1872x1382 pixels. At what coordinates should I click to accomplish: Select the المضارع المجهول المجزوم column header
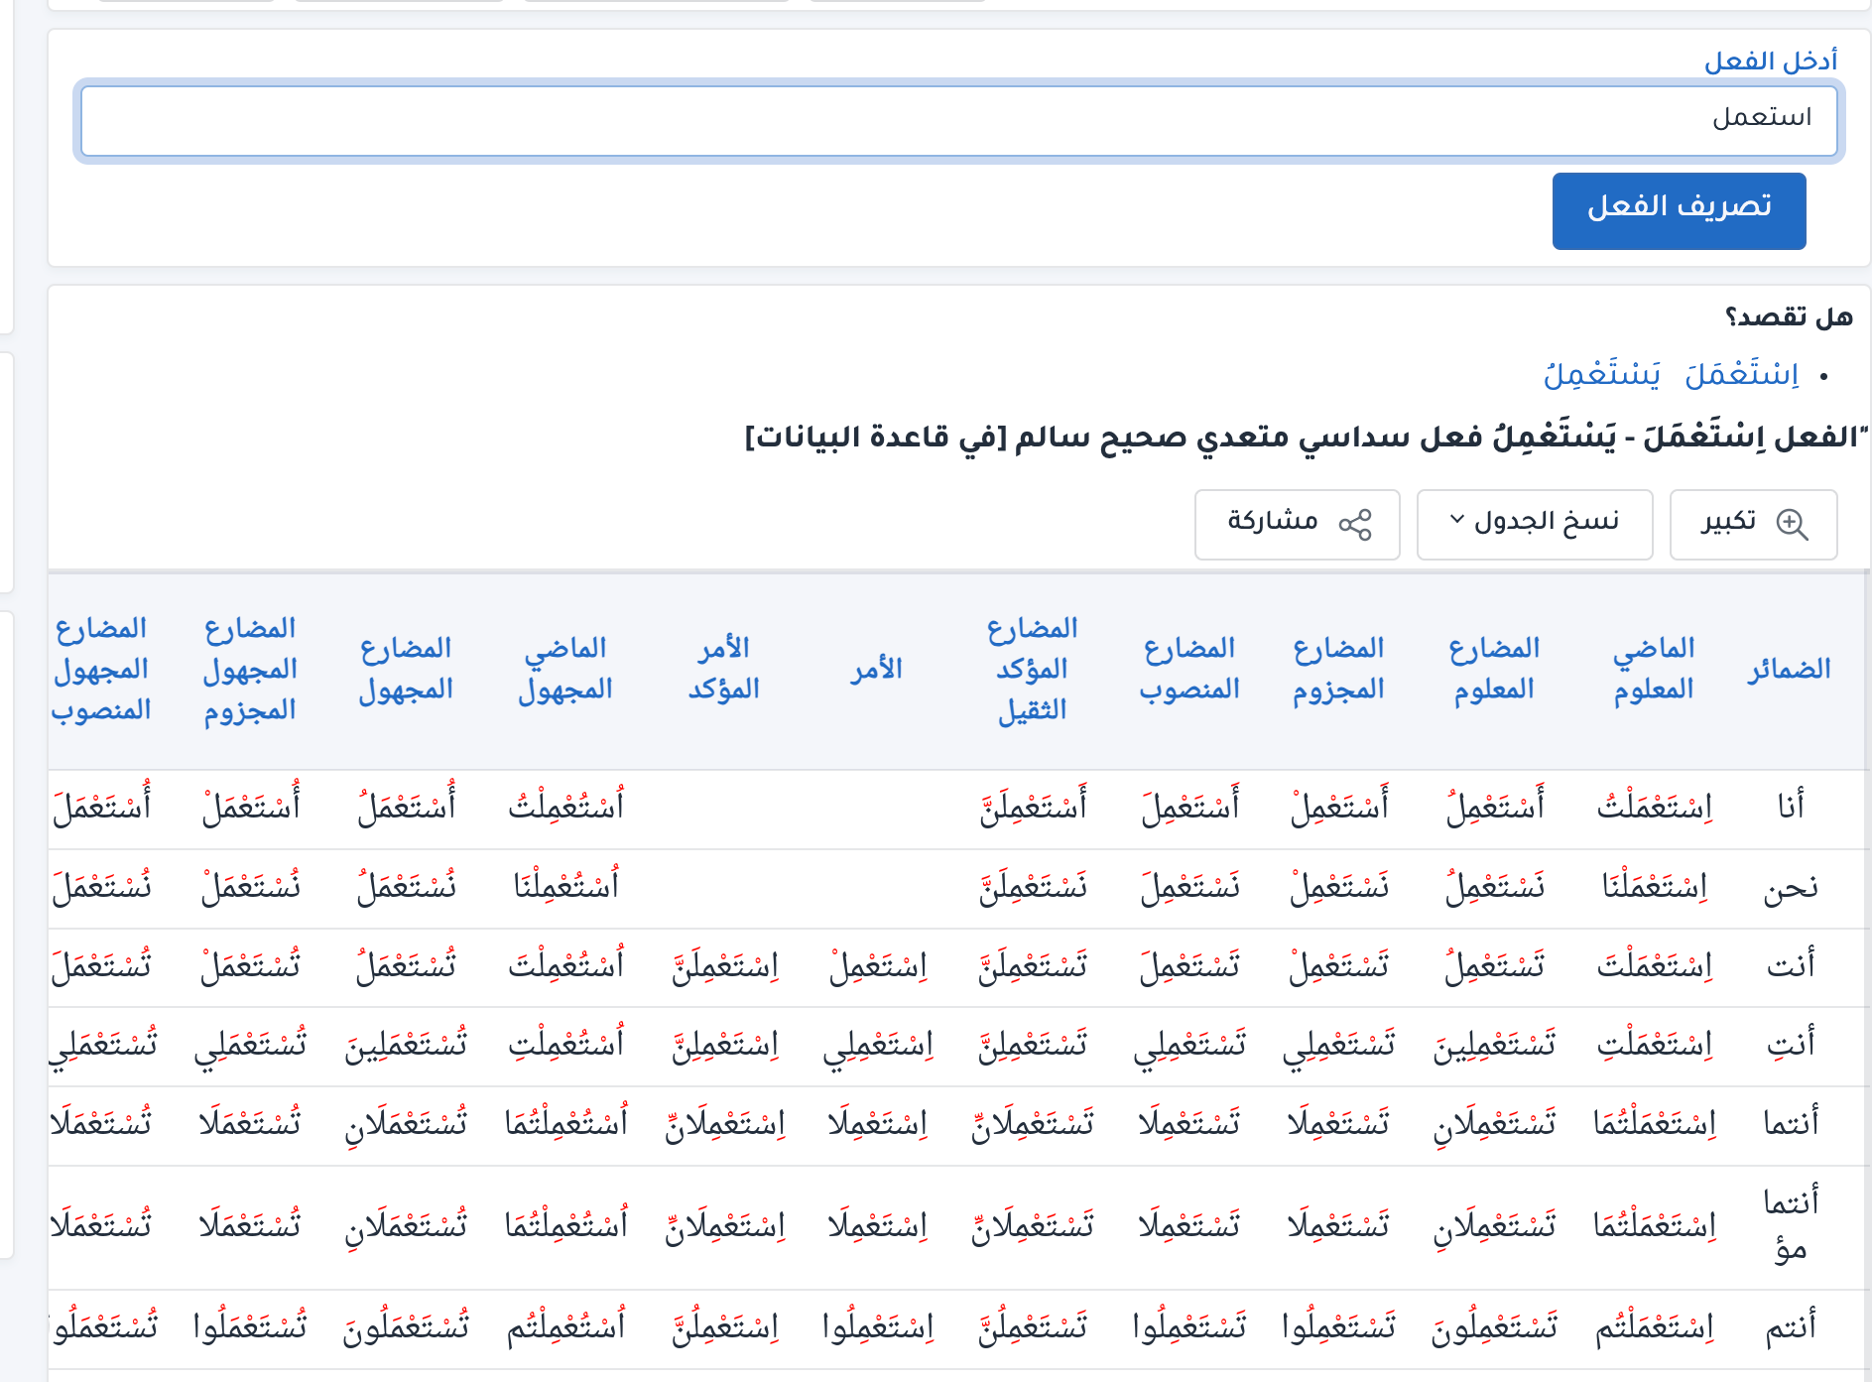click(x=250, y=669)
